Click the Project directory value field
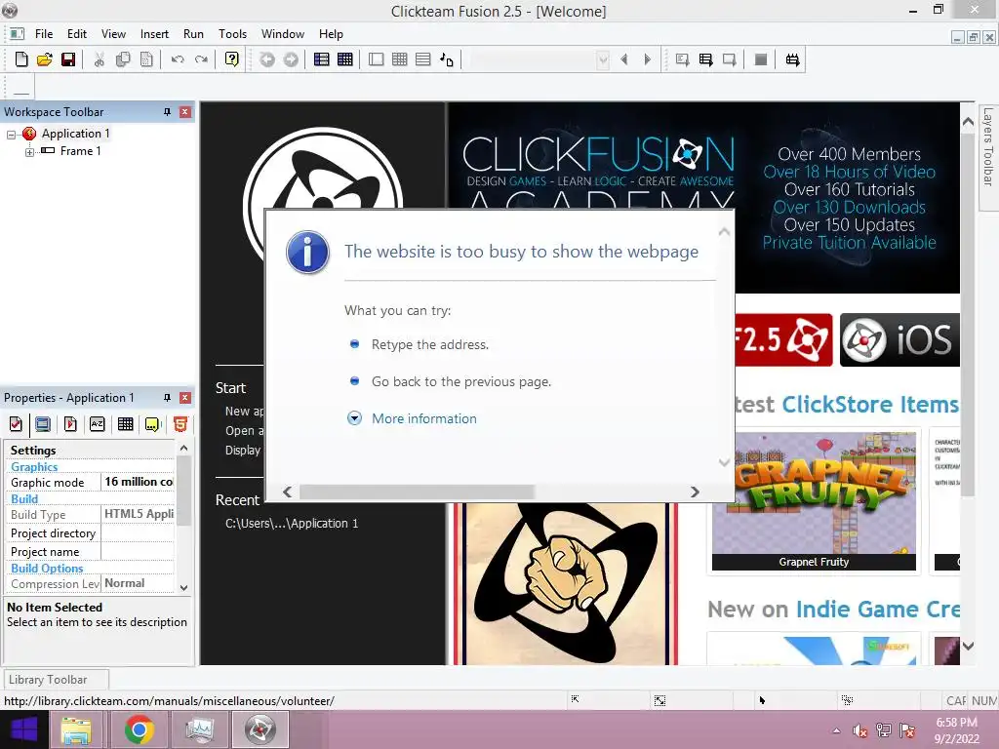999x749 pixels. click(x=139, y=533)
